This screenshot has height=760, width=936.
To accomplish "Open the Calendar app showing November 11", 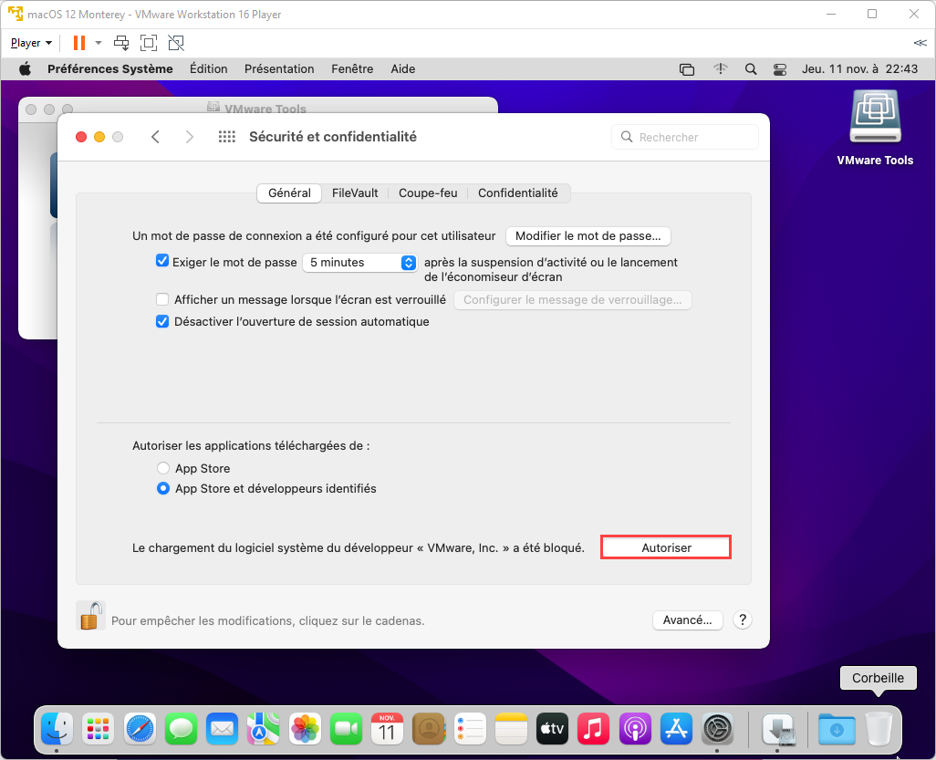I will point(387,728).
